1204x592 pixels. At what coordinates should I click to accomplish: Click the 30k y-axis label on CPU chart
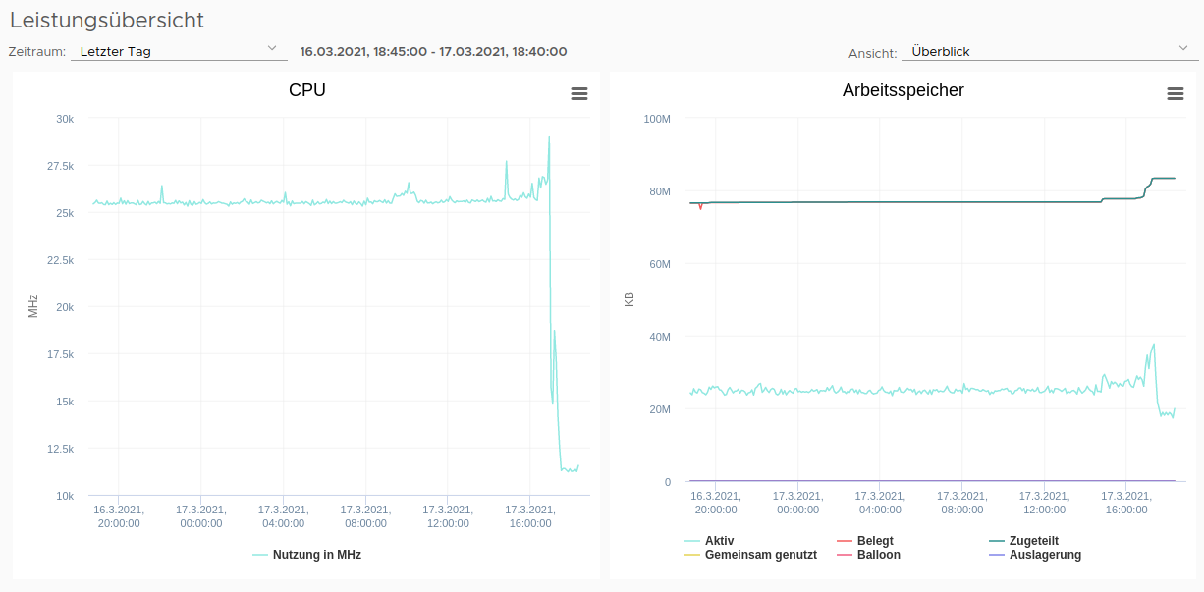pos(65,119)
